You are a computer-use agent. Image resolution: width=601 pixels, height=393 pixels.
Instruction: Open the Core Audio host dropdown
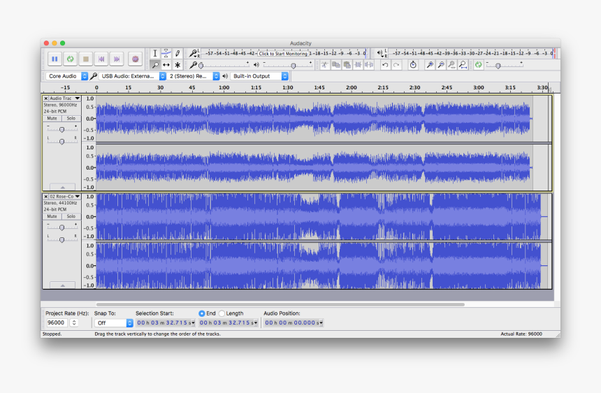click(66, 76)
